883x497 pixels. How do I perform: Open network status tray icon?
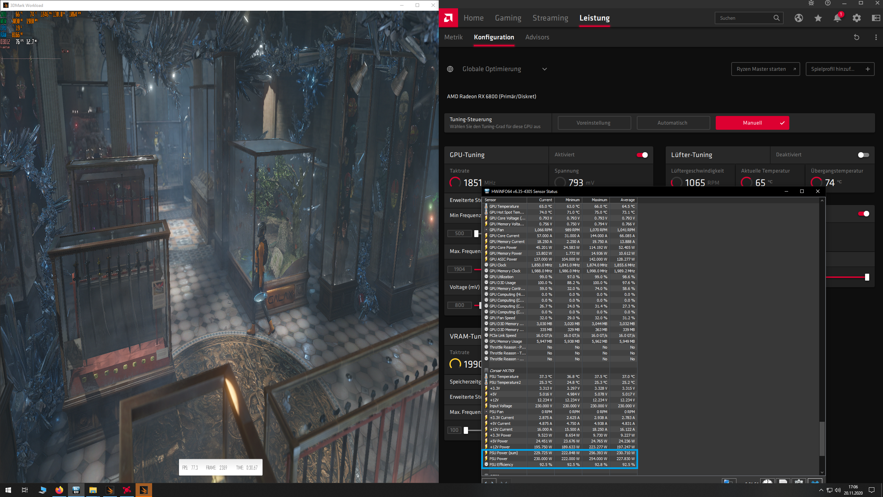[x=830, y=490]
